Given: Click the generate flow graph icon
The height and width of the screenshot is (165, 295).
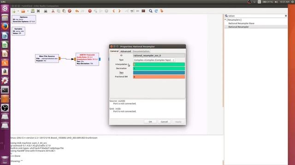Looking at the screenshot, I should (x=95, y=11).
